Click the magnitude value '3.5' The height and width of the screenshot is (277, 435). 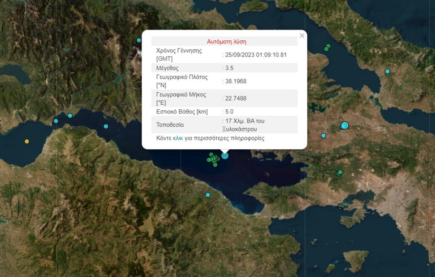pos(229,68)
